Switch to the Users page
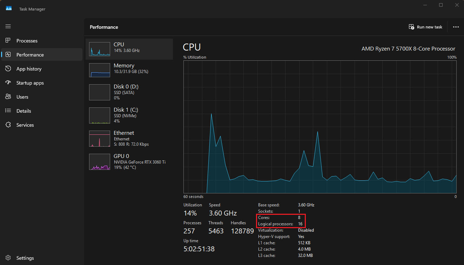464x265 pixels. coord(42,97)
